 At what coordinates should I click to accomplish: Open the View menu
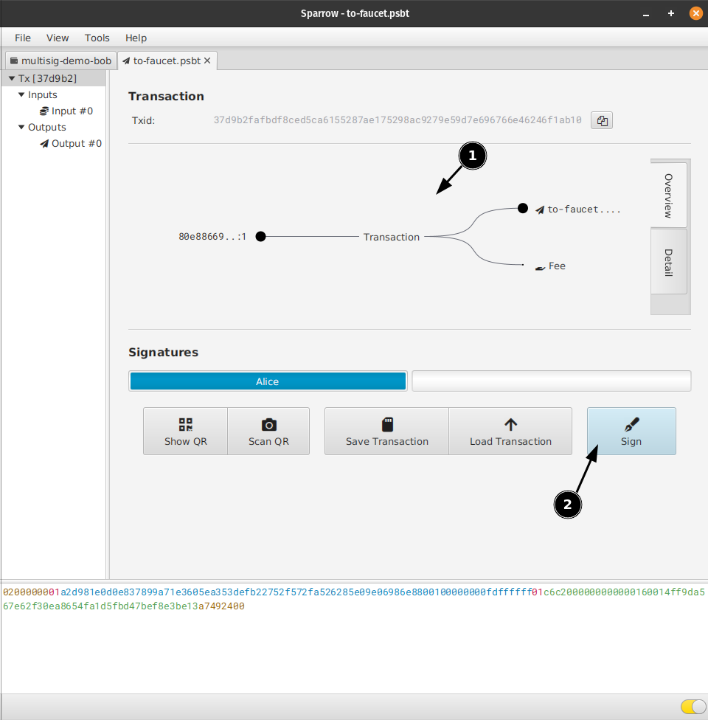pyautogui.click(x=58, y=38)
